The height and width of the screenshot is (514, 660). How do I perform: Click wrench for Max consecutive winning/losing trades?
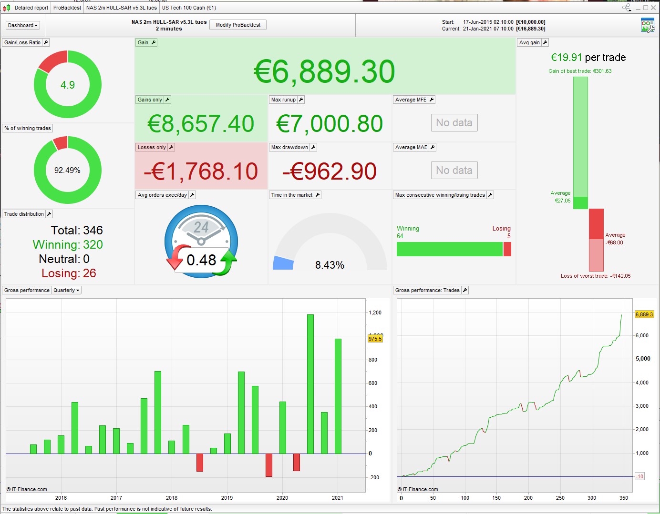pos(490,195)
